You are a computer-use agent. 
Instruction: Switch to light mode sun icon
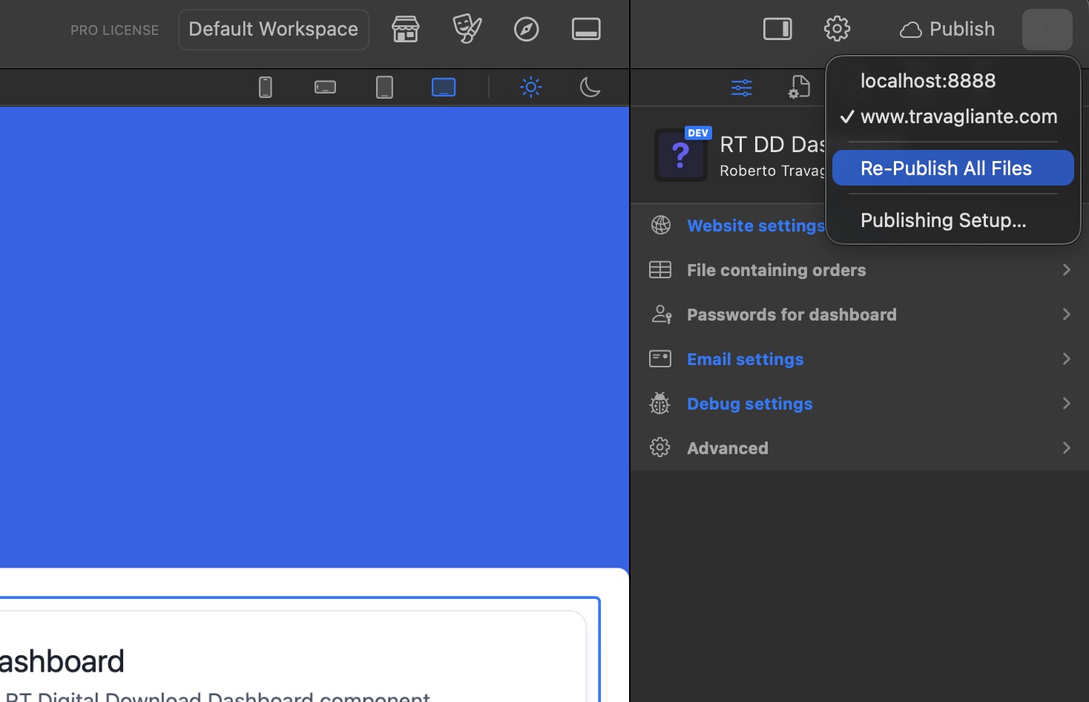point(531,88)
